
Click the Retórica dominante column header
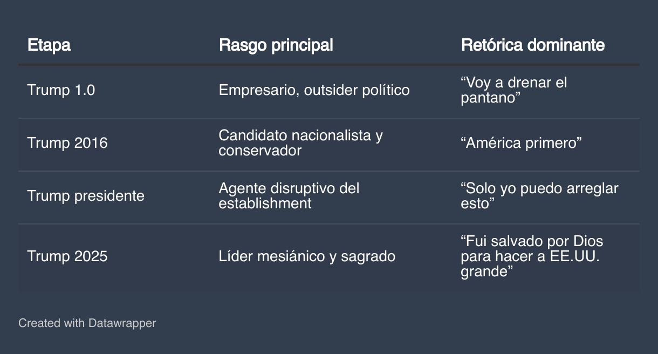[532, 45]
